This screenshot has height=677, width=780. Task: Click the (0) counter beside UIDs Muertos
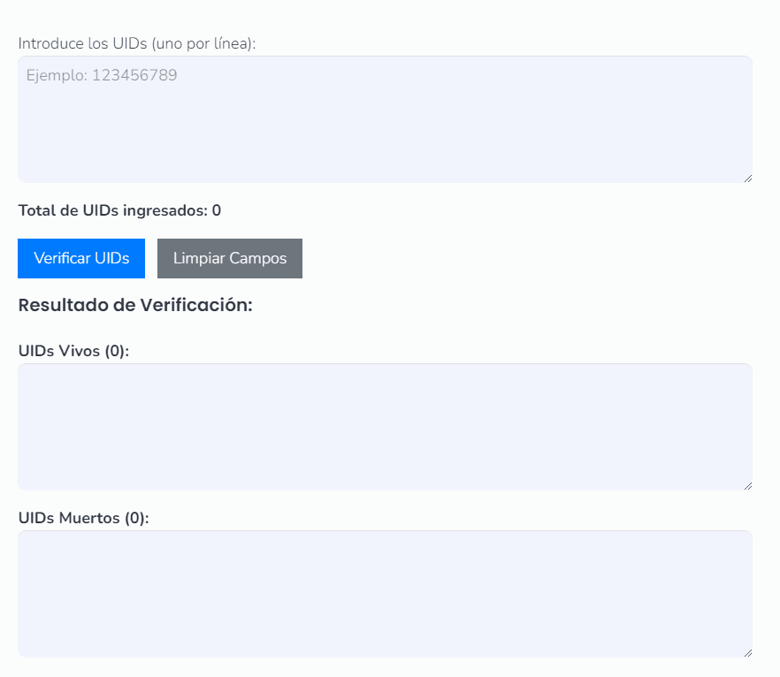point(135,518)
